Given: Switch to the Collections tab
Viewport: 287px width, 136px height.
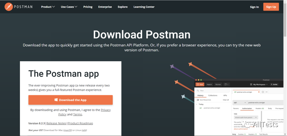Looking at the screenshot, I should click(213, 95).
